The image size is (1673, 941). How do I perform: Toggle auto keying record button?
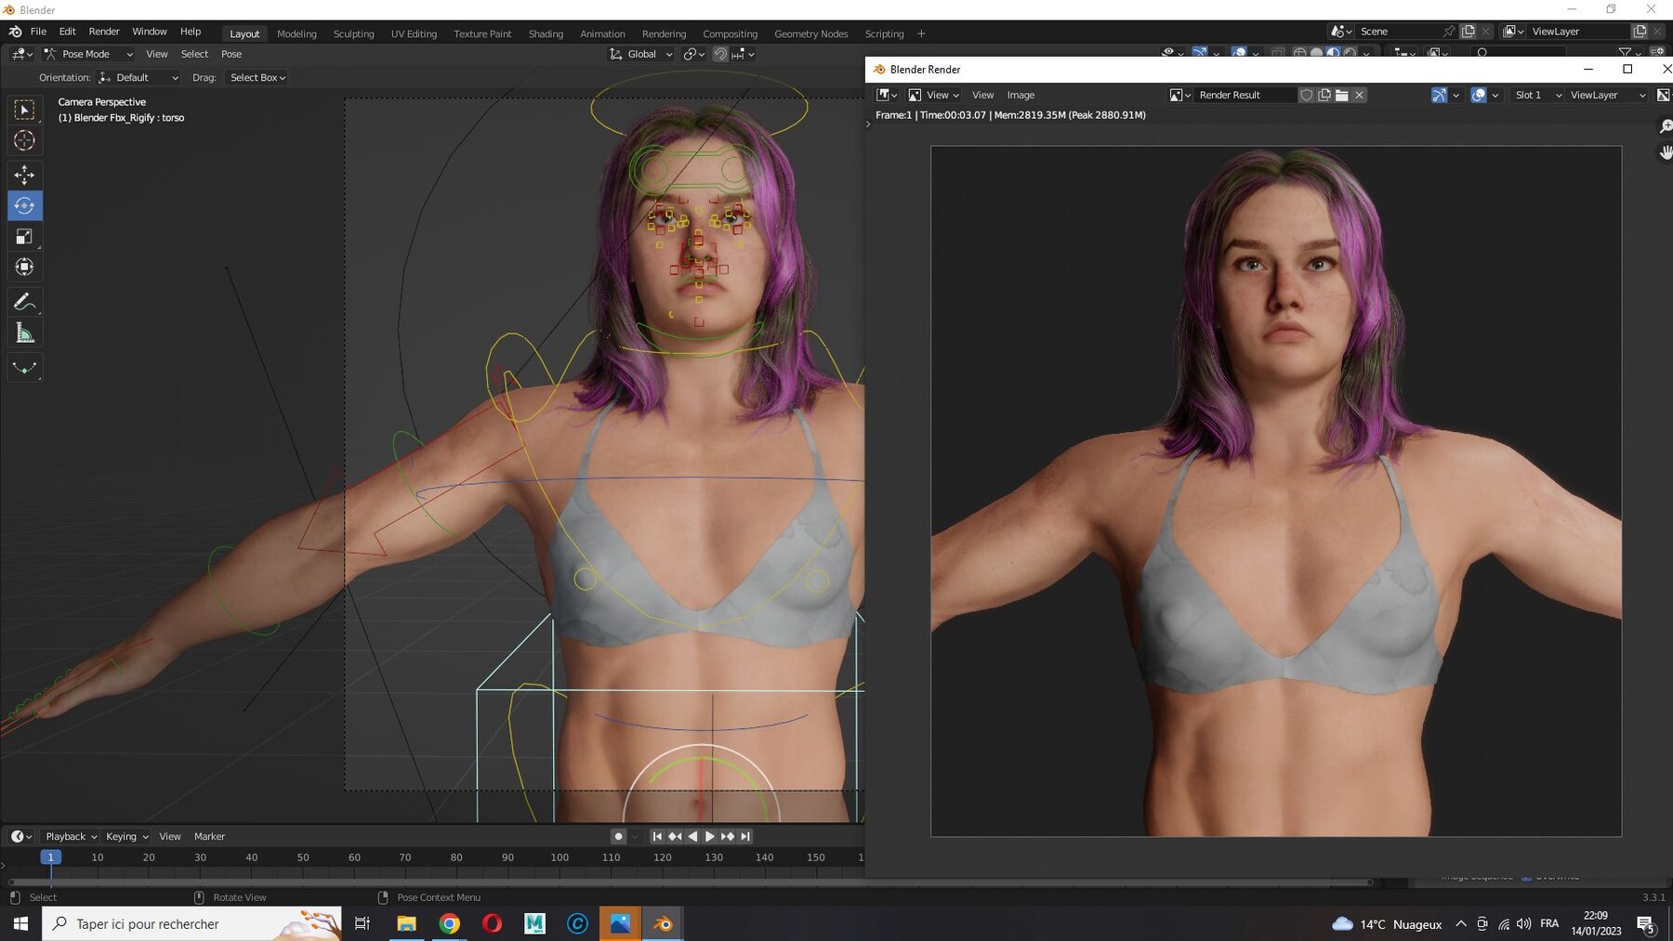pos(618,836)
